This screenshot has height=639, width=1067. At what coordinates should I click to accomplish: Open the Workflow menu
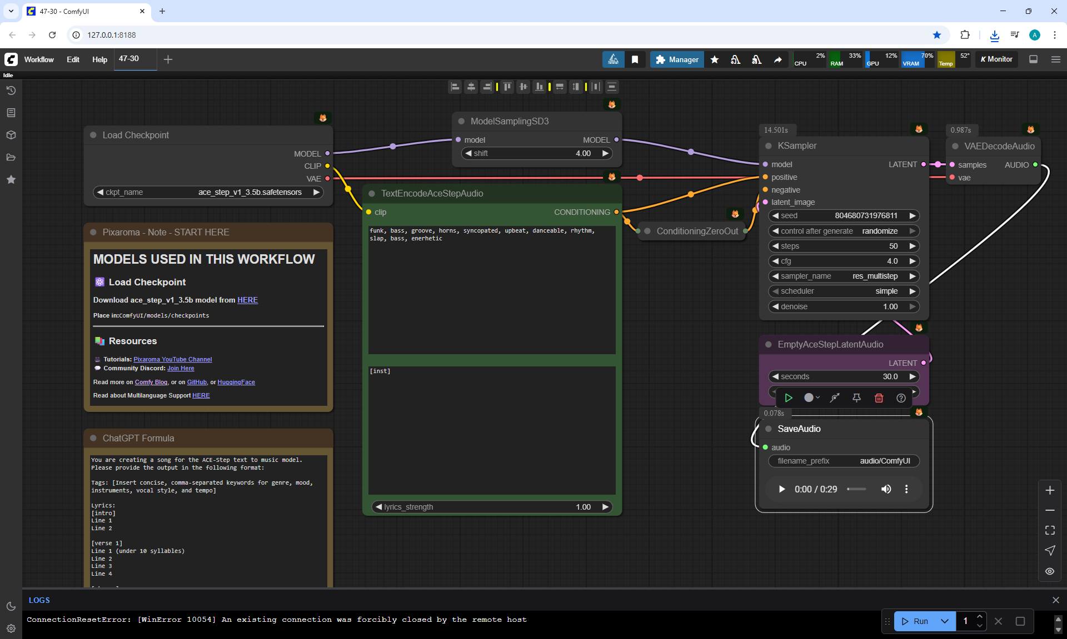[x=39, y=59]
